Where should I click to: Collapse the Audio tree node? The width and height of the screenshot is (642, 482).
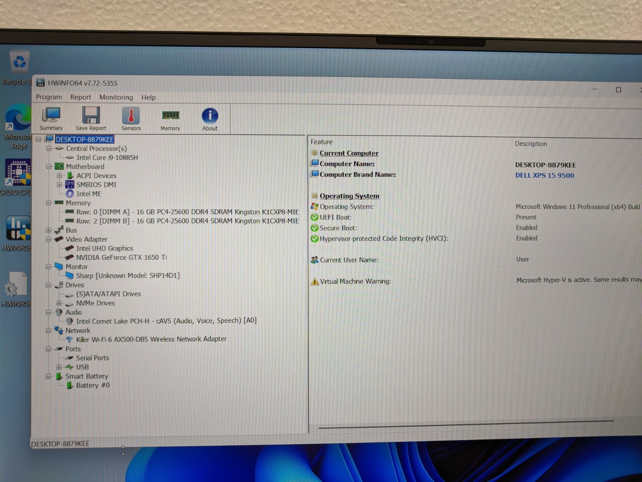coord(48,312)
